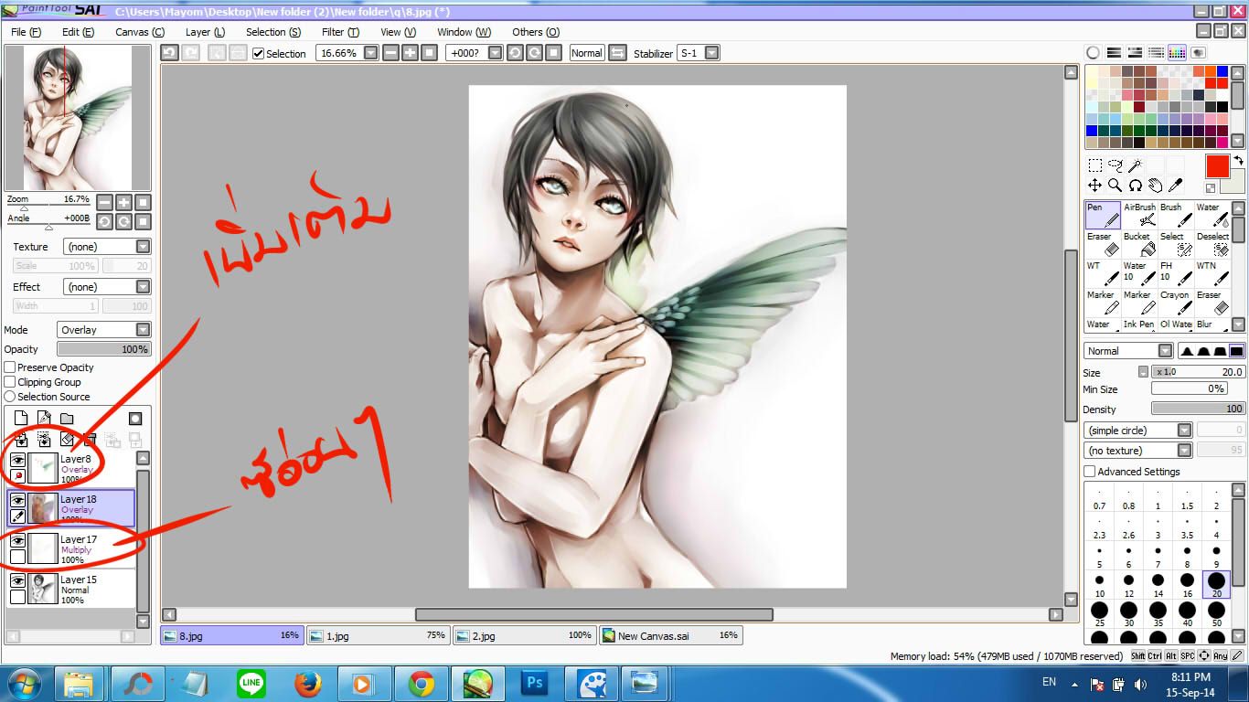Select the zoom magnifier tool
This screenshot has width=1249, height=702.
(1115, 186)
